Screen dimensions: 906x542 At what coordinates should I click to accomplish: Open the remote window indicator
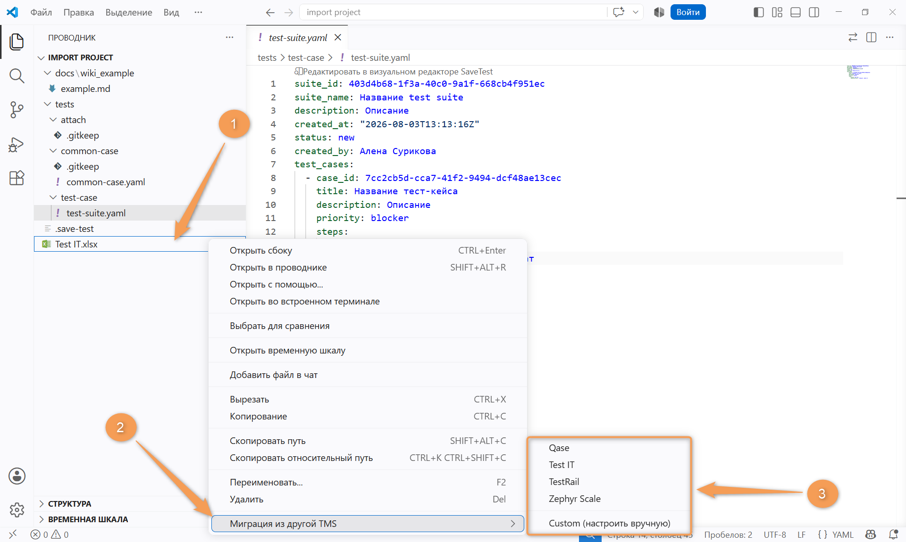[x=13, y=534]
